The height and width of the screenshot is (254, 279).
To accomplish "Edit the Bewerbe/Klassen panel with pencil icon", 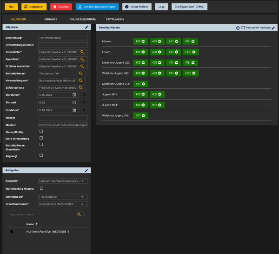I will (x=273, y=28).
